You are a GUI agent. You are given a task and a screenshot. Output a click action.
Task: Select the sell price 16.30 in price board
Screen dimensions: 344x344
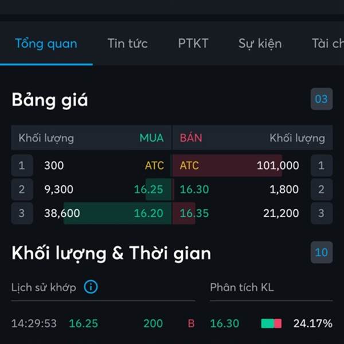coord(194,189)
